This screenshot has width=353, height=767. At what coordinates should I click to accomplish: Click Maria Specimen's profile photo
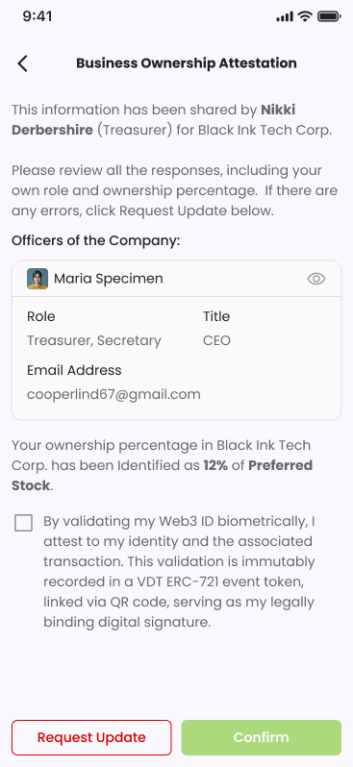point(38,279)
